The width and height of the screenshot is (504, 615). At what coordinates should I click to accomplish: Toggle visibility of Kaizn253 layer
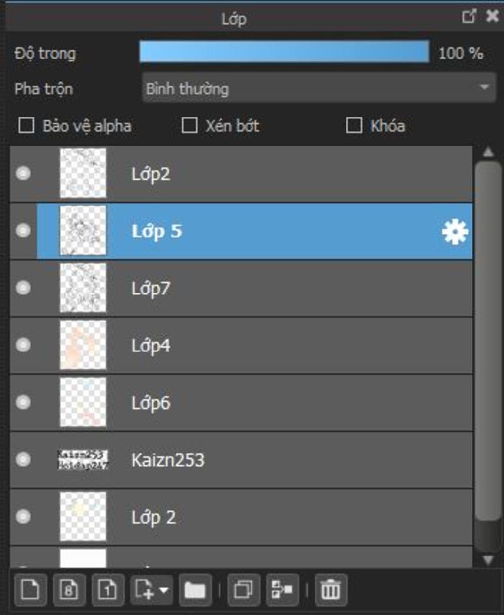pyautogui.click(x=23, y=459)
